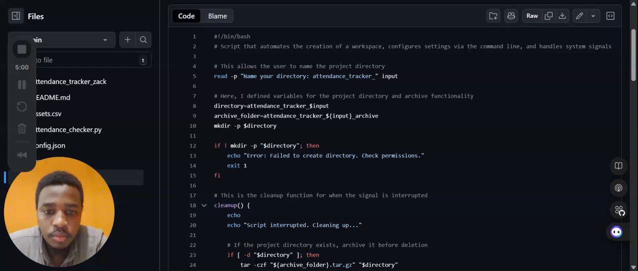Viewport: 638px width, 271px height.
Task: Copy raw file contents
Action: pyautogui.click(x=549, y=16)
